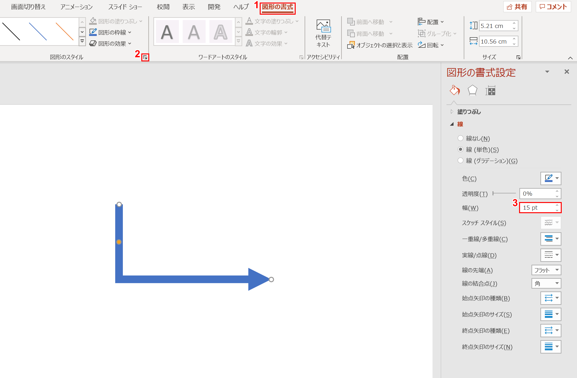Open WordArt styles dialog launcher
The width and height of the screenshot is (577, 378).
point(301,57)
